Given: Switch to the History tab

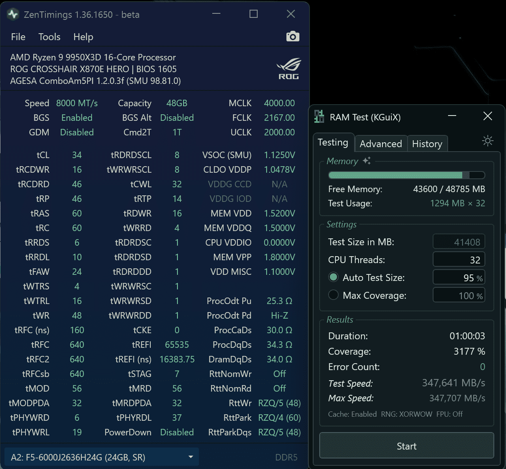Looking at the screenshot, I should [x=427, y=144].
